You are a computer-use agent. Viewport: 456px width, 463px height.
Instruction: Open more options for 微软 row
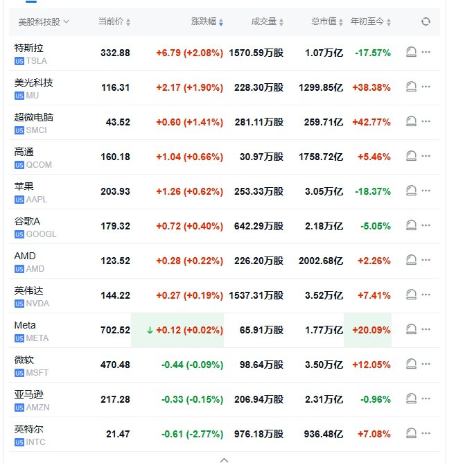tap(426, 364)
